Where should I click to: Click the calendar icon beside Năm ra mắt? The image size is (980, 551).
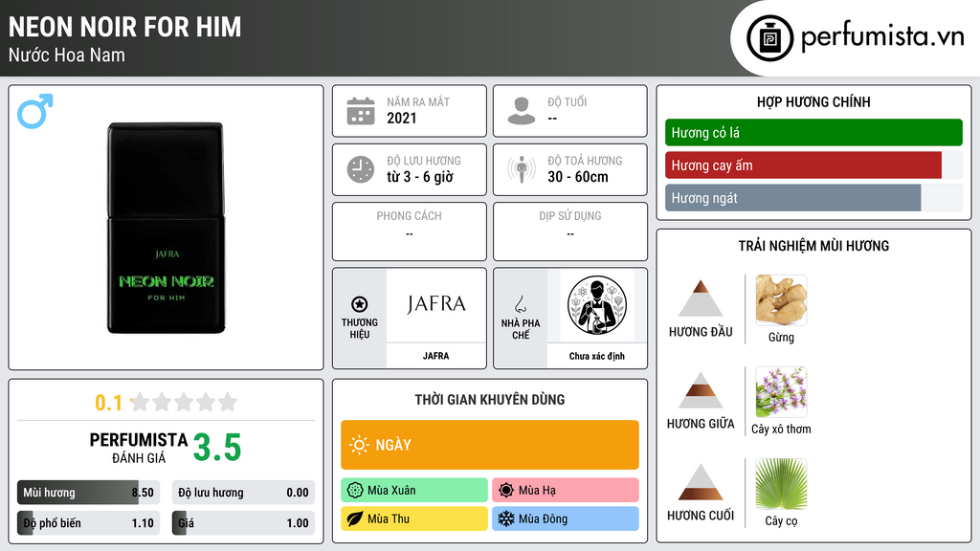(361, 111)
